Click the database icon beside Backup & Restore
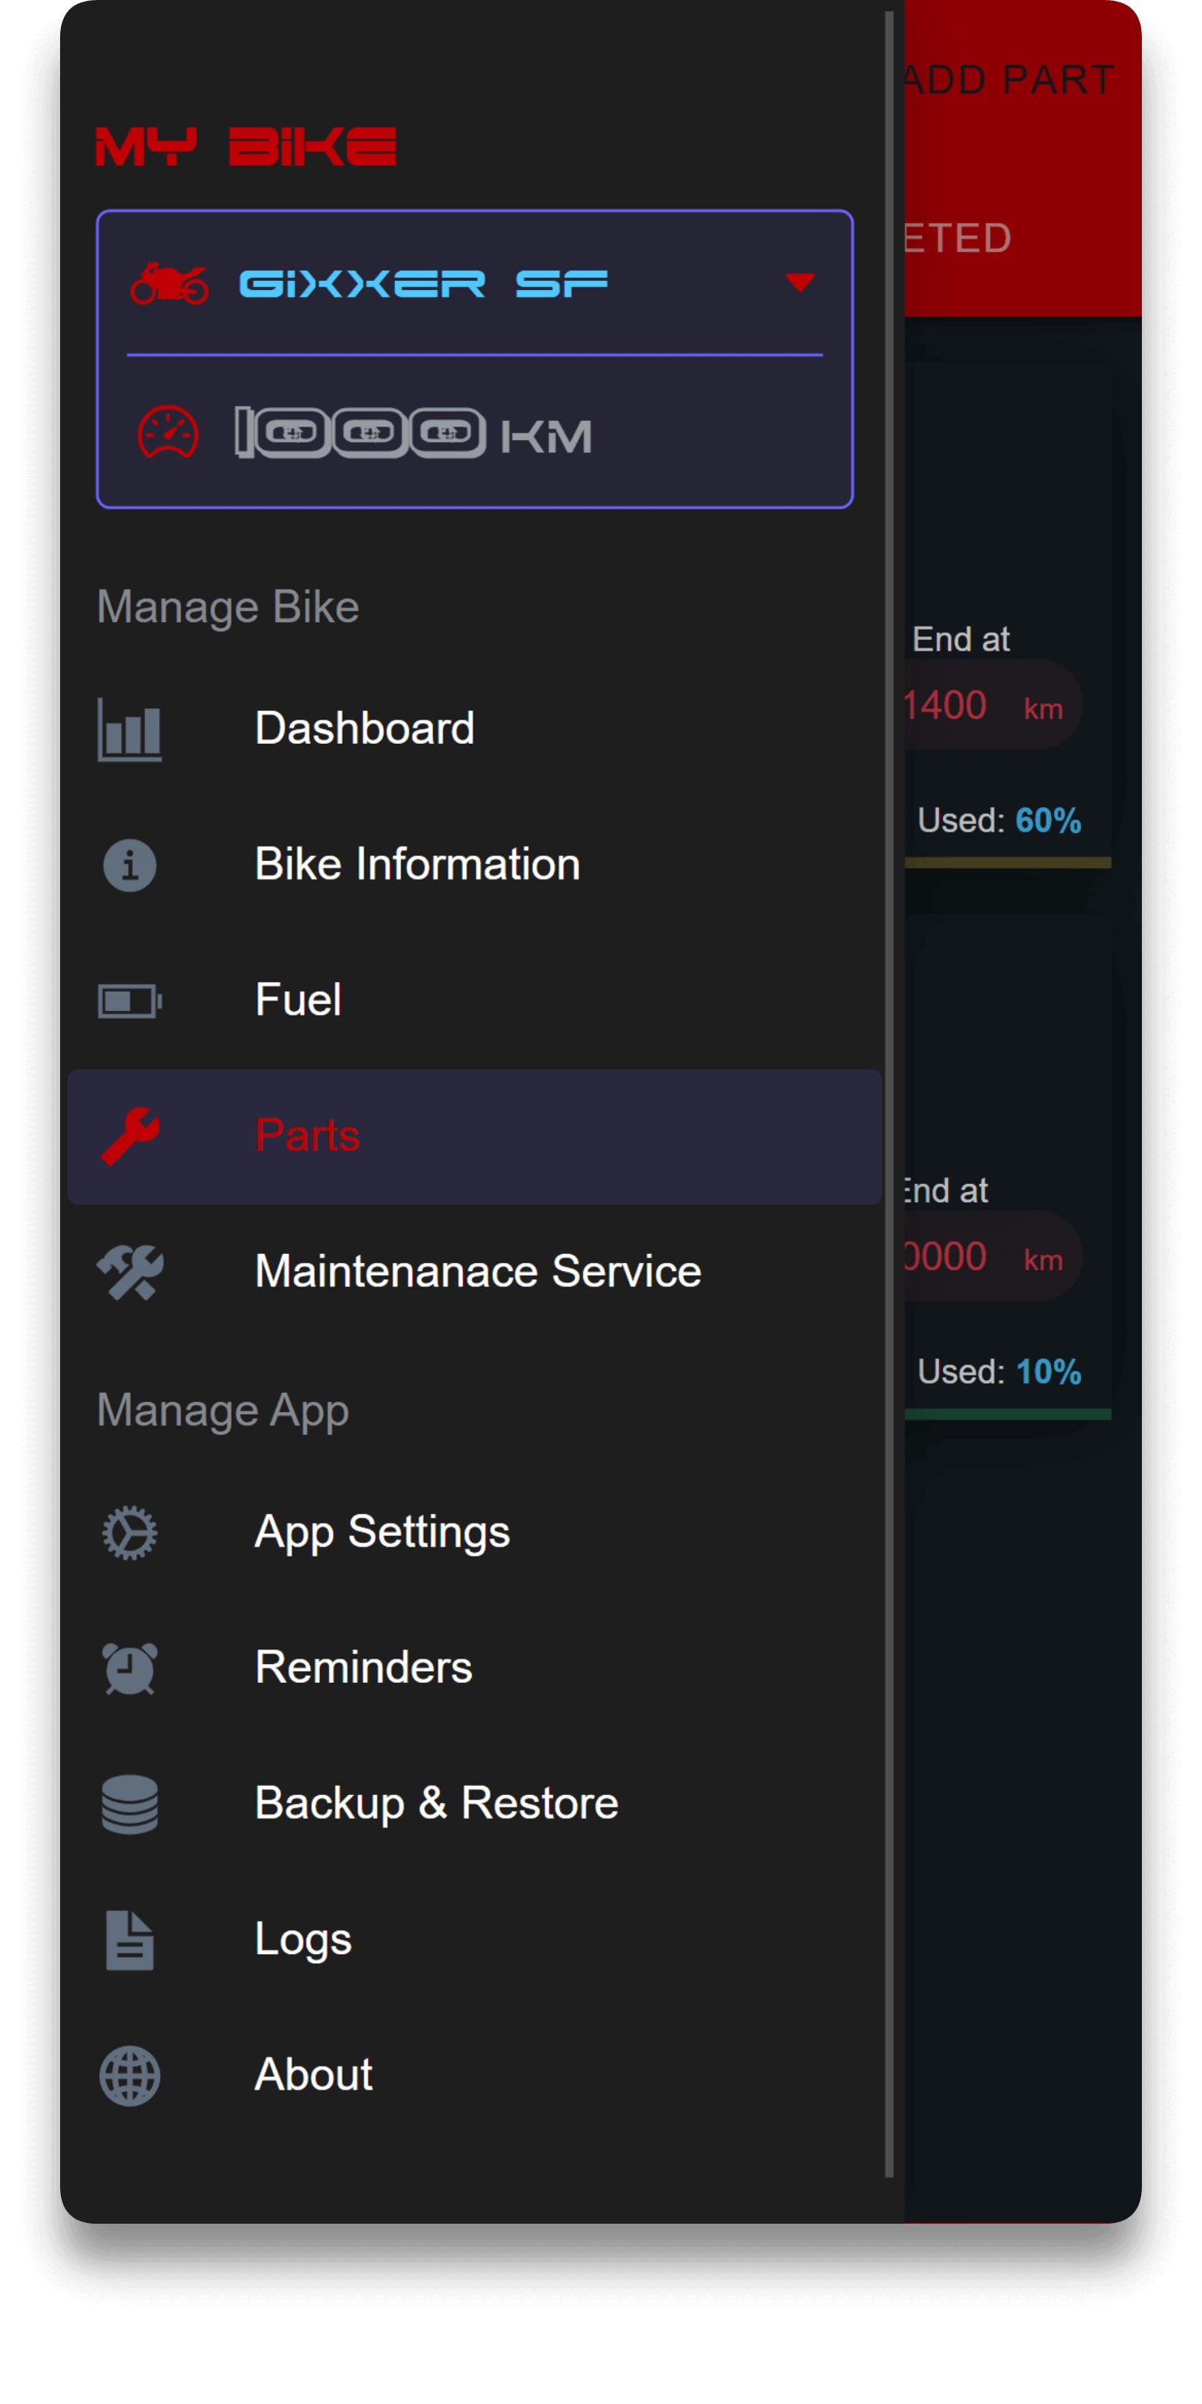The image size is (1202, 2404). [130, 1803]
